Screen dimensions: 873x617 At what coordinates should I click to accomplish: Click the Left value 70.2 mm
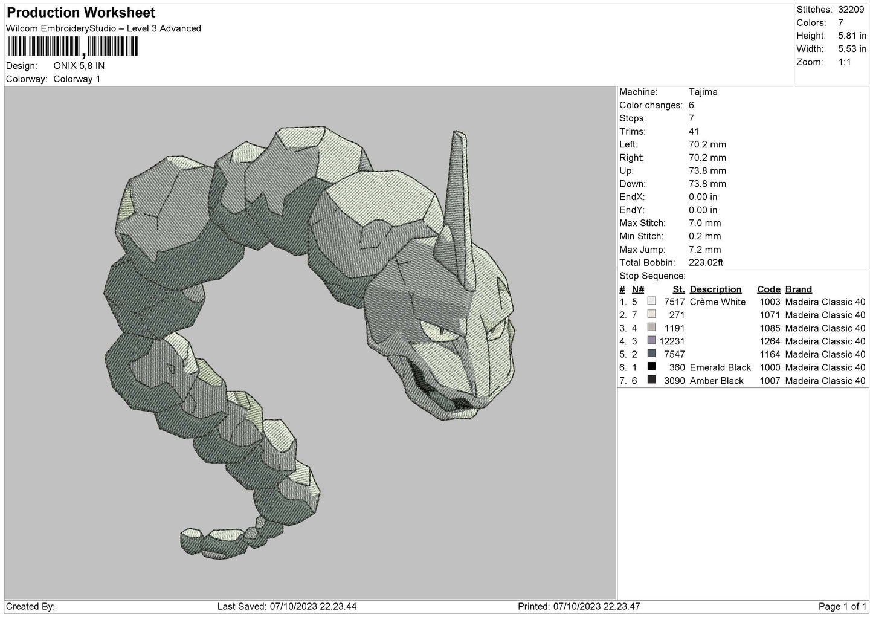point(707,144)
